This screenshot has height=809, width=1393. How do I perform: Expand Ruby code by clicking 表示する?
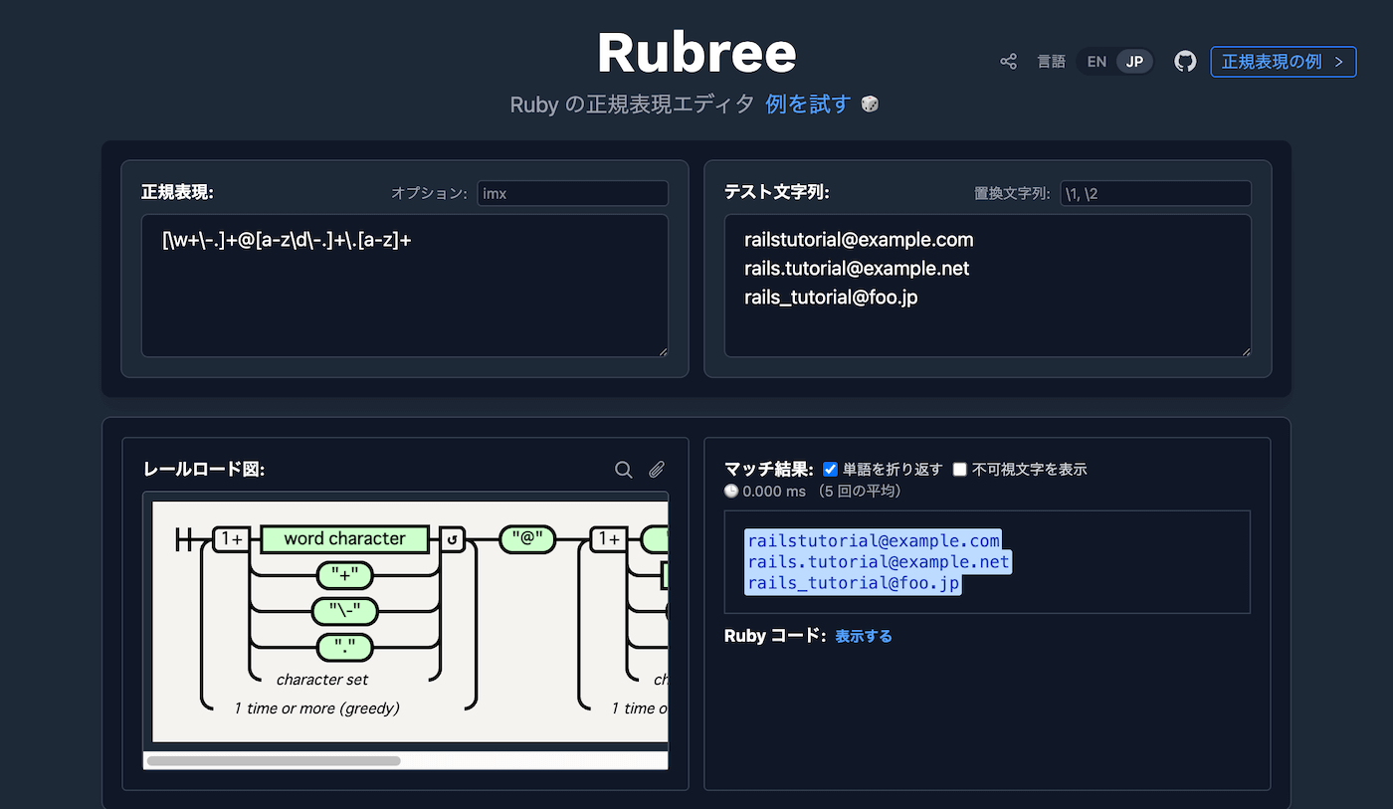point(863,635)
